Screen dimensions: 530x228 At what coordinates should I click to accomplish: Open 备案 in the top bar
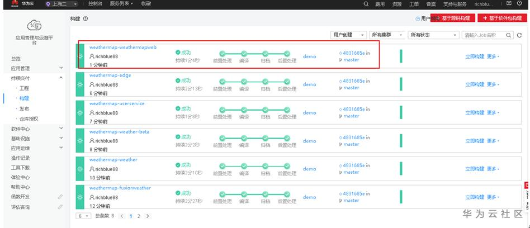(430, 4)
